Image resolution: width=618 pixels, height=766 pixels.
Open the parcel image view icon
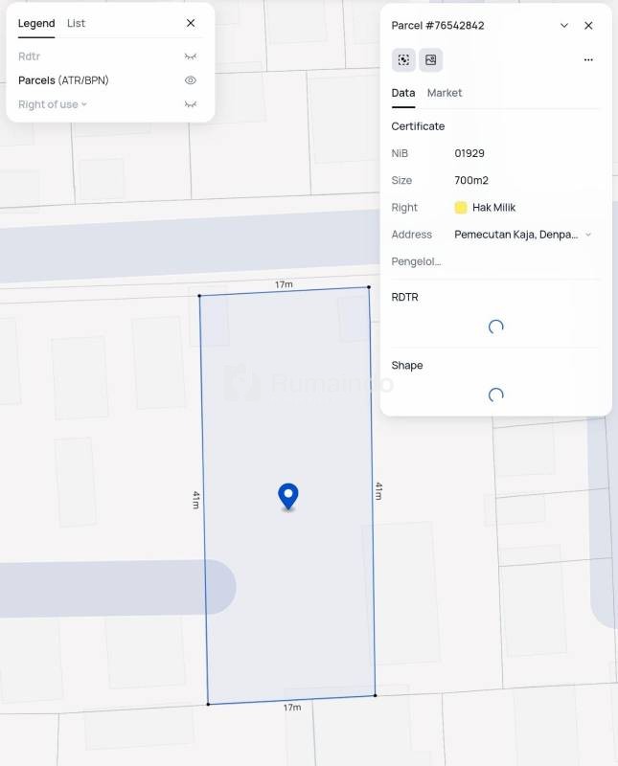coord(430,60)
